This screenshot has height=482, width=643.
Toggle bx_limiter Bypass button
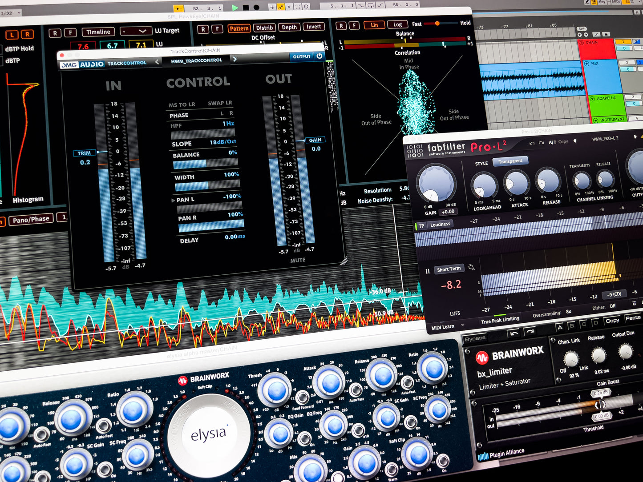pyautogui.click(x=475, y=338)
